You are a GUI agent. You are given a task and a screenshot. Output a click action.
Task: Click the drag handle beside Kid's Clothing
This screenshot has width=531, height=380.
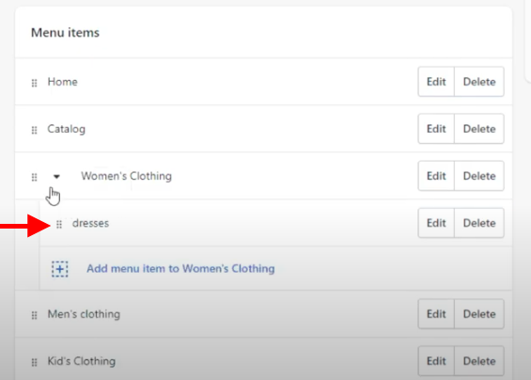[34, 362]
